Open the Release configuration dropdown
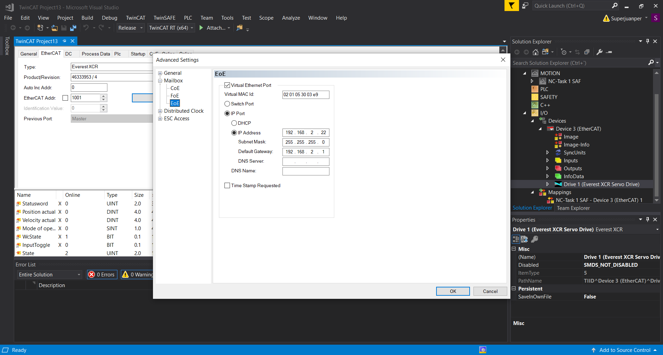The width and height of the screenshot is (663, 355). 131,28
